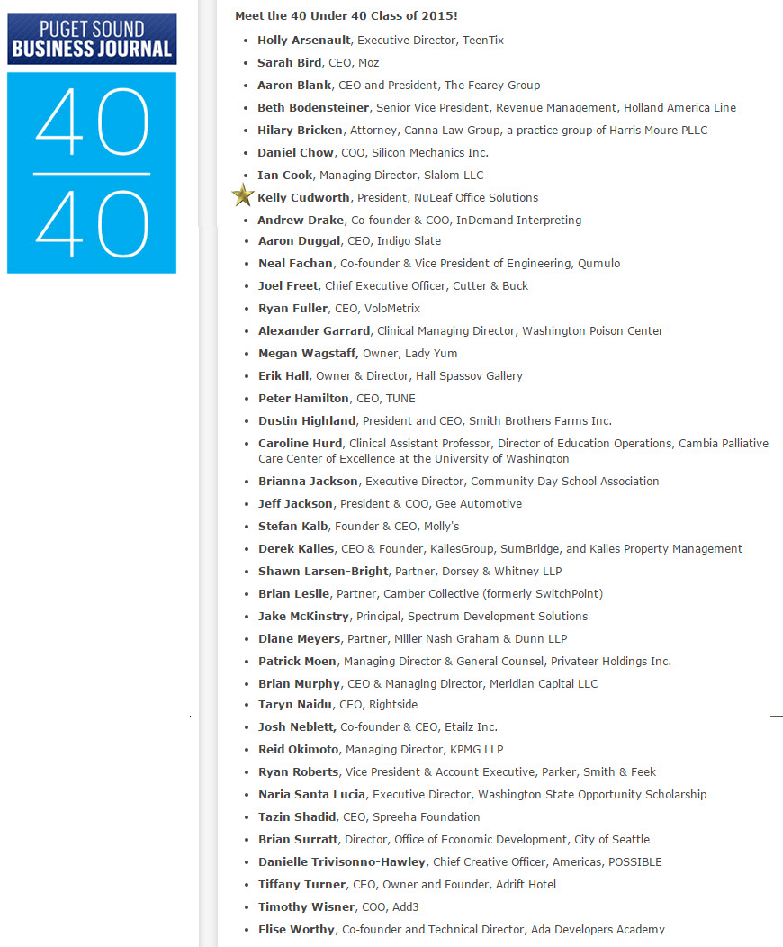Select Ian Cook, Slalom LLC line

point(371,176)
